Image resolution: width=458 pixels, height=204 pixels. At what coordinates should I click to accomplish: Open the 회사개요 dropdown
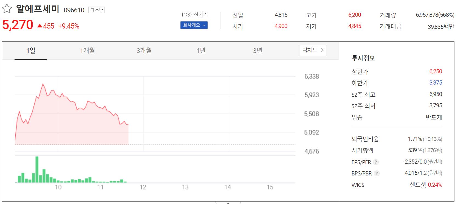[x=194, y=25]
